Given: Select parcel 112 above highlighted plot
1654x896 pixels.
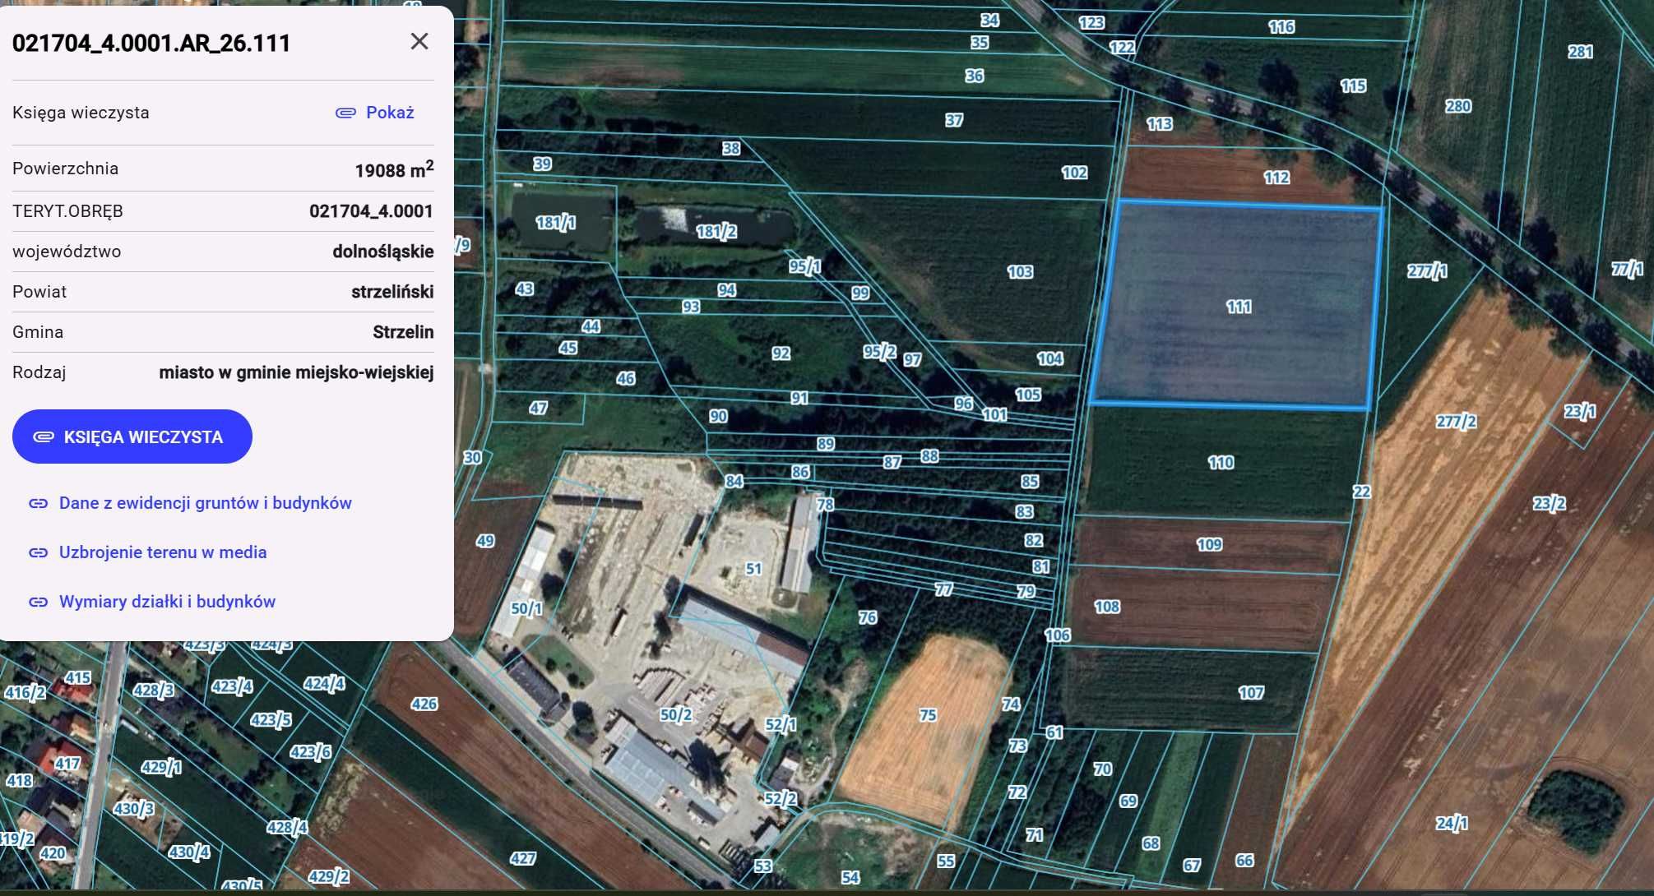Looking at the screenshot, I should coord(1276,177).
